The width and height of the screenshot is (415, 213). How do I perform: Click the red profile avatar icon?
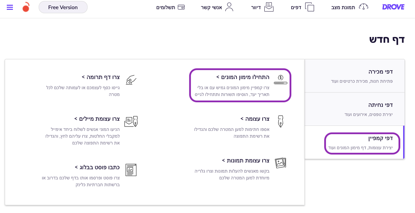(x=26, y=7)
